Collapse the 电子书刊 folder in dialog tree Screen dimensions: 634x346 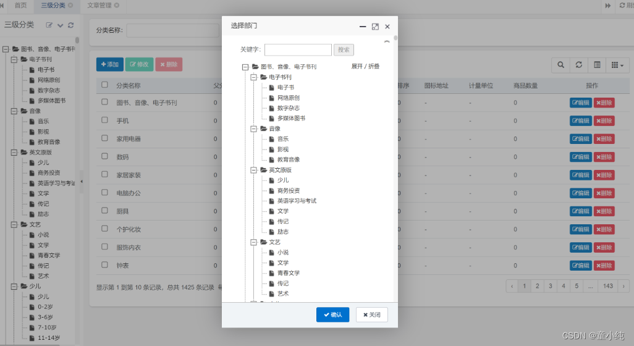click(x=253, y=77)
